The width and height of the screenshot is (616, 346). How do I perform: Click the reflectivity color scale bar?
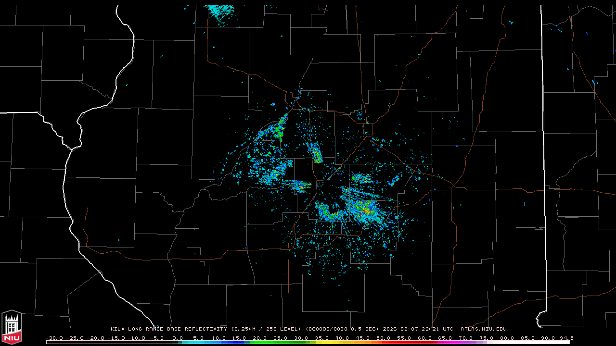click(308, 342)
